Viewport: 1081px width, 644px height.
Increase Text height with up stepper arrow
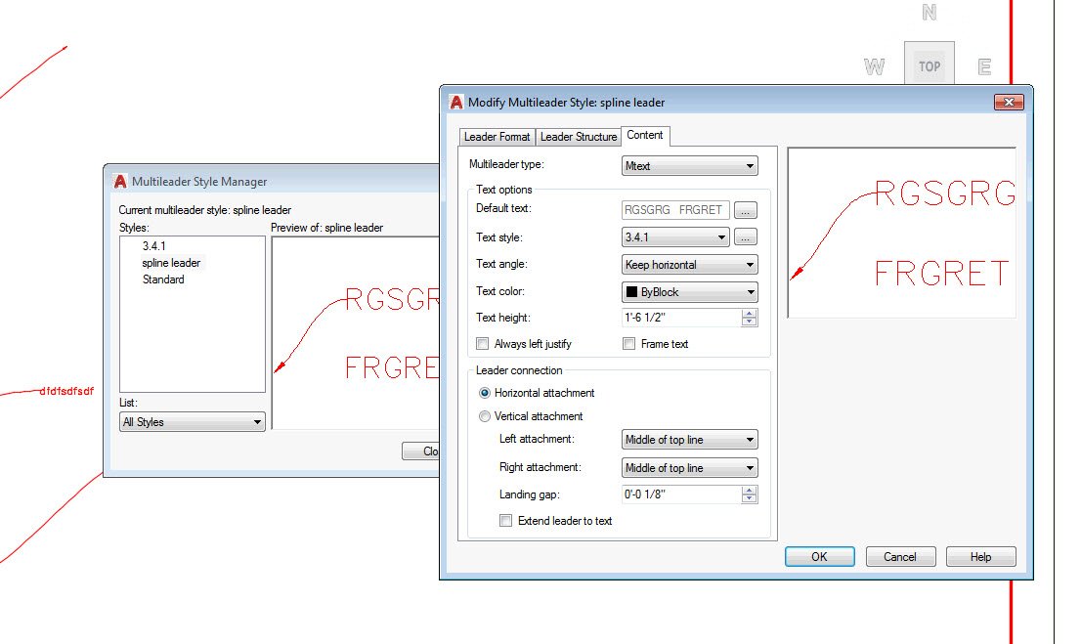pos(750,314)
